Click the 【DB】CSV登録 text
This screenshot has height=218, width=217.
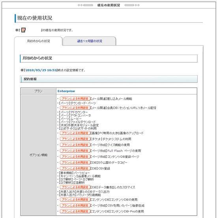[x=100, y=168]
